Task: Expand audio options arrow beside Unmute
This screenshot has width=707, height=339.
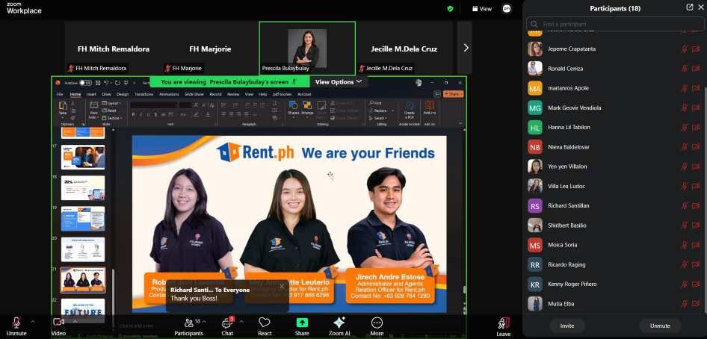Action: click(32, 321)
